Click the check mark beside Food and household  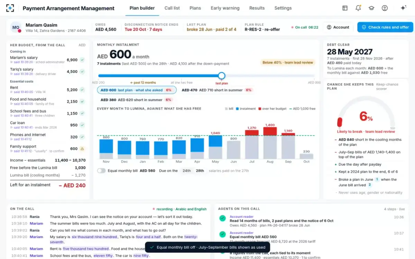pyautogui.click(x=82, y=102)
